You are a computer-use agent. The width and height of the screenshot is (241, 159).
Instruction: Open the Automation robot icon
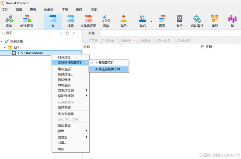(x=197, y=21)
